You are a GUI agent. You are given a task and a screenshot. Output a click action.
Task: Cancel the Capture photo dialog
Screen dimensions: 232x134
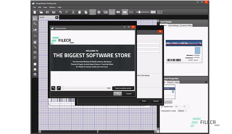click(x=128, y=94)
